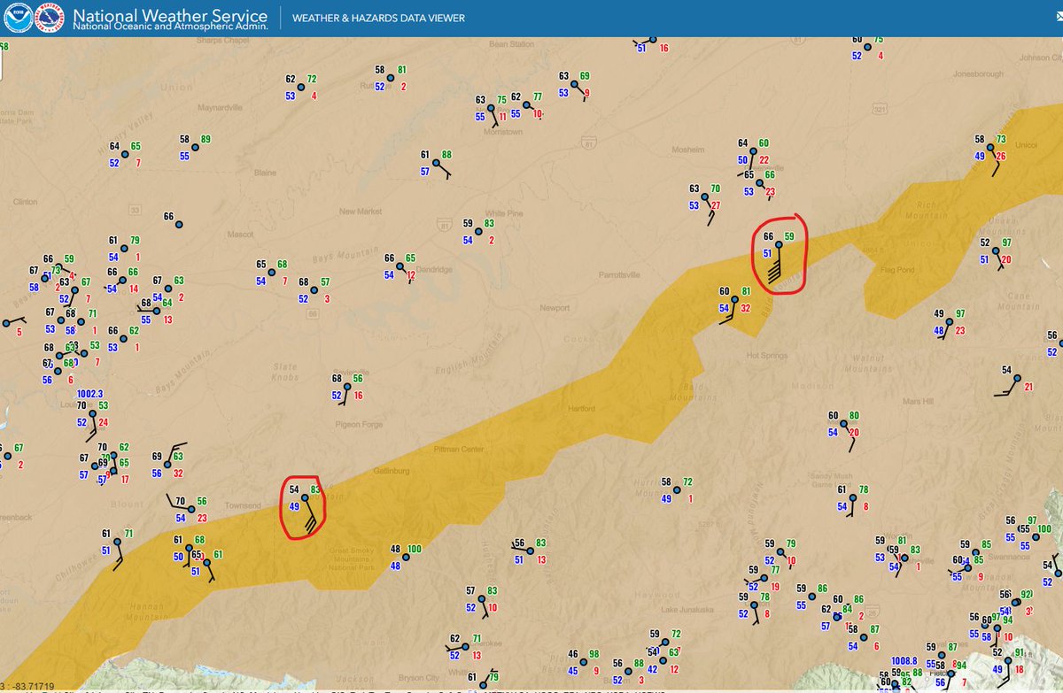
Task: Click the Blaine town label
Action: click(265, 173)
